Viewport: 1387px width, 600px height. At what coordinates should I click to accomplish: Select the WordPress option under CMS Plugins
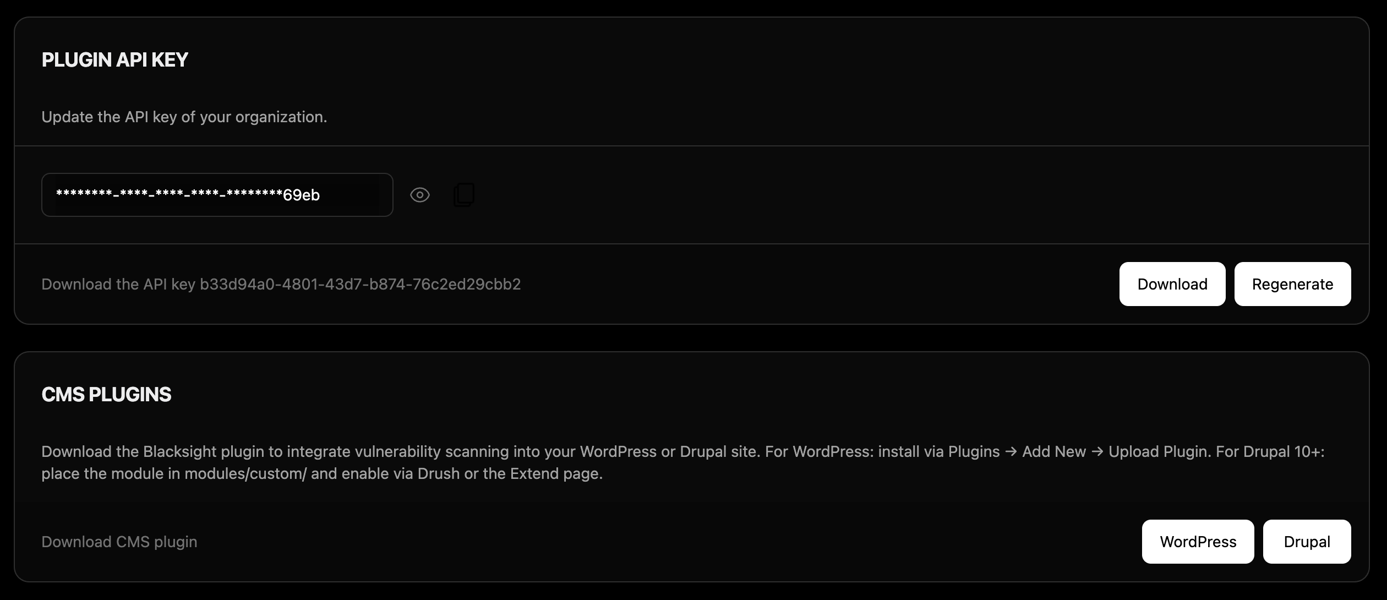point(1198,541)
